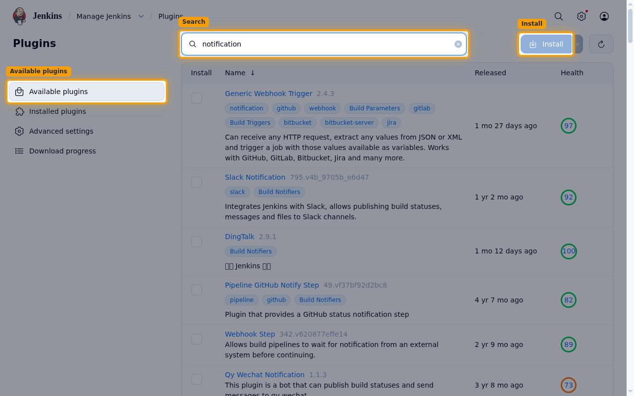The height and width of the screenshot is (396, 634).
Task: Click the Install button
Action: [x=546, y=44]
